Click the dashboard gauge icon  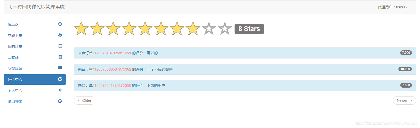point(60,24)
